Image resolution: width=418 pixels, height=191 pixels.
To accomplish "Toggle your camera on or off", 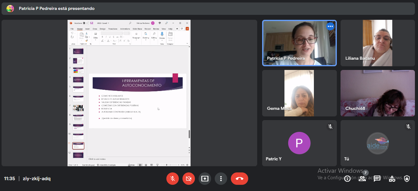I will 189,179.
